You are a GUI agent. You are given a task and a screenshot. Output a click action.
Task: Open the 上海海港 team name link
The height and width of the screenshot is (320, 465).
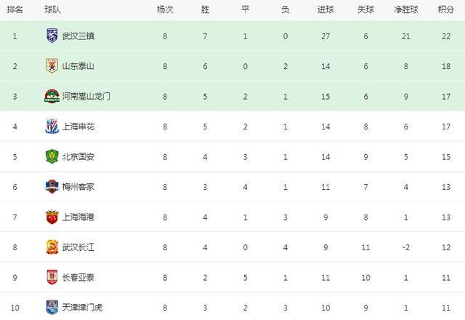tap(78, 217)
